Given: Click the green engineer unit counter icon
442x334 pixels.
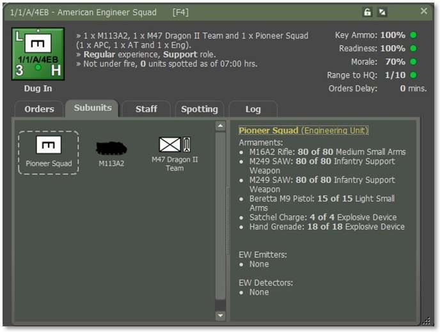Looking at the screenshot, I should pyautogui.click(x=38, y=54).
